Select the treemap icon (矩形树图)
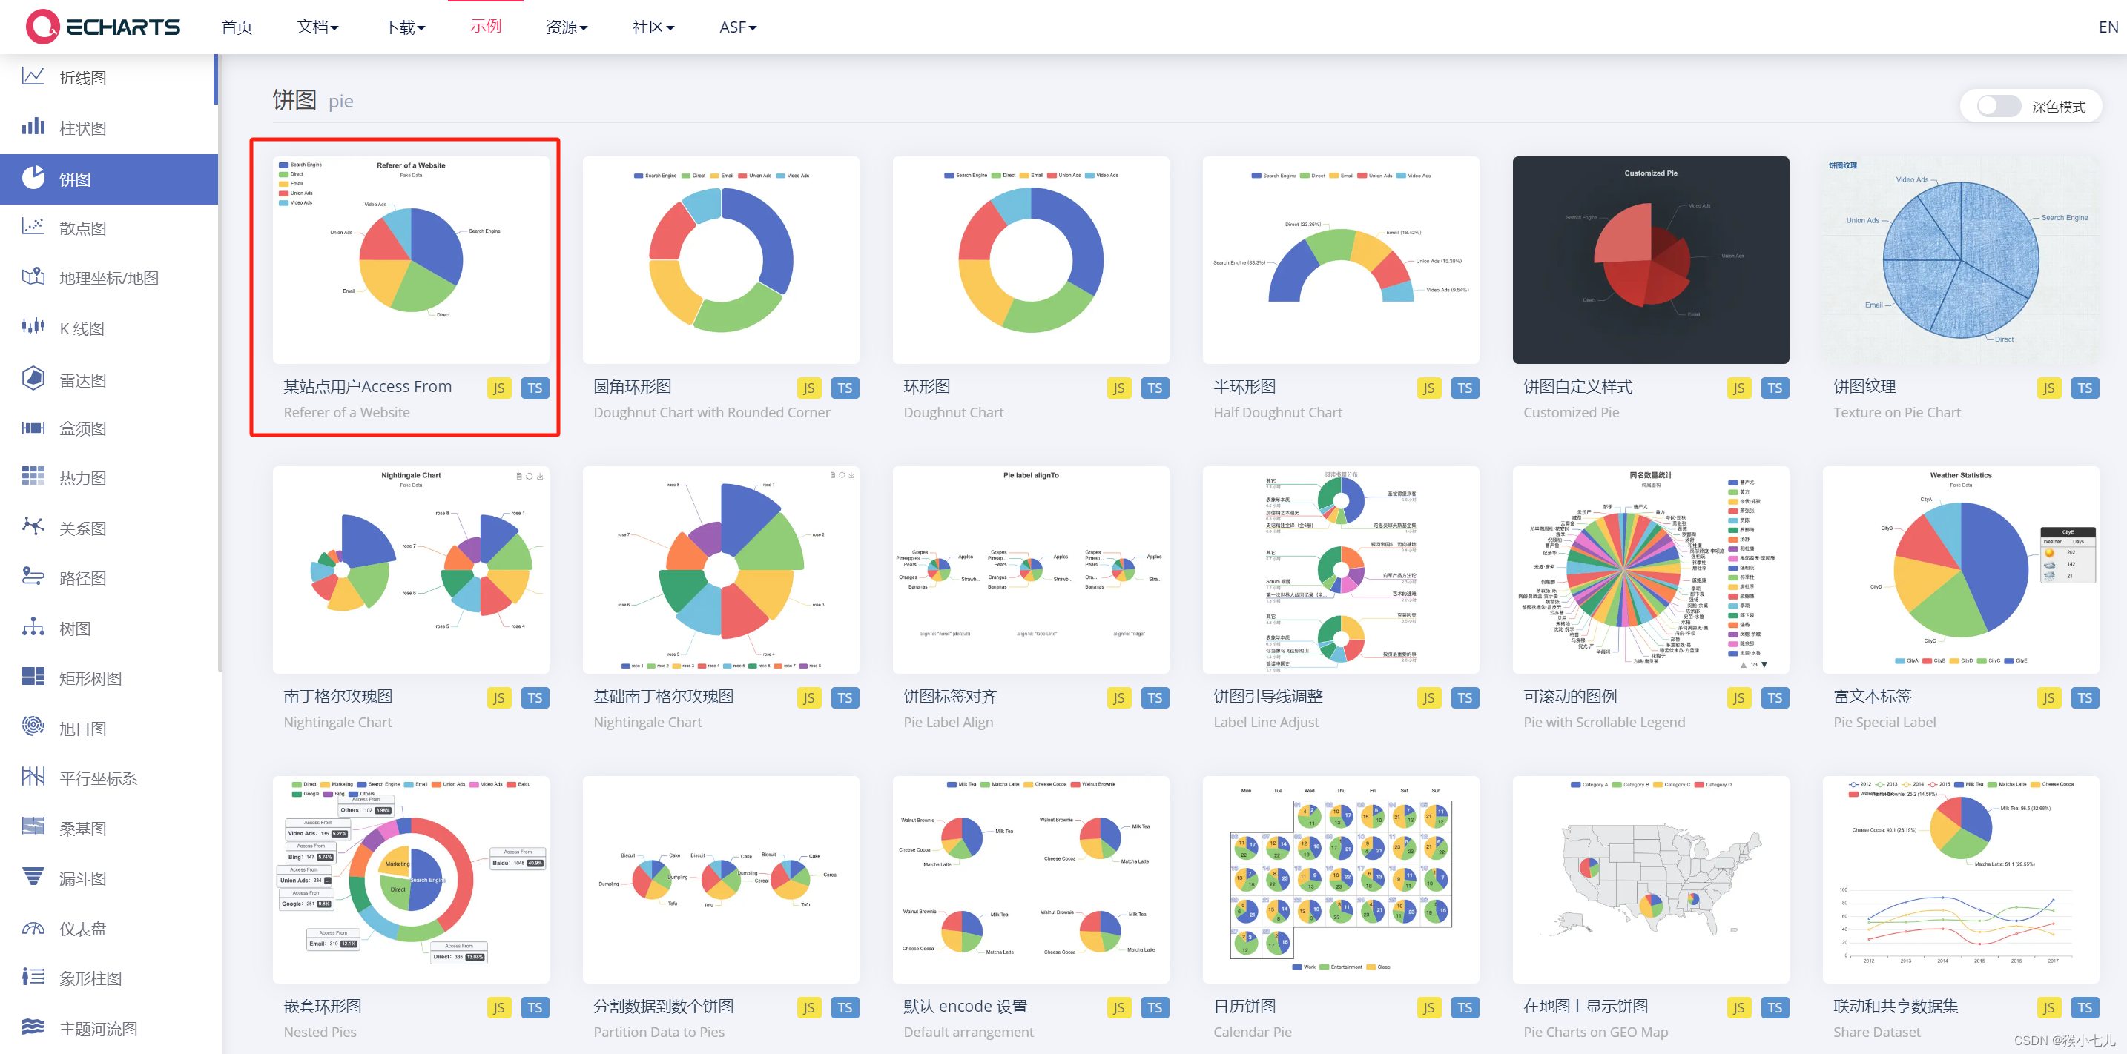This screenshot has height=1054, width=2127. click(x=33, y=677)
